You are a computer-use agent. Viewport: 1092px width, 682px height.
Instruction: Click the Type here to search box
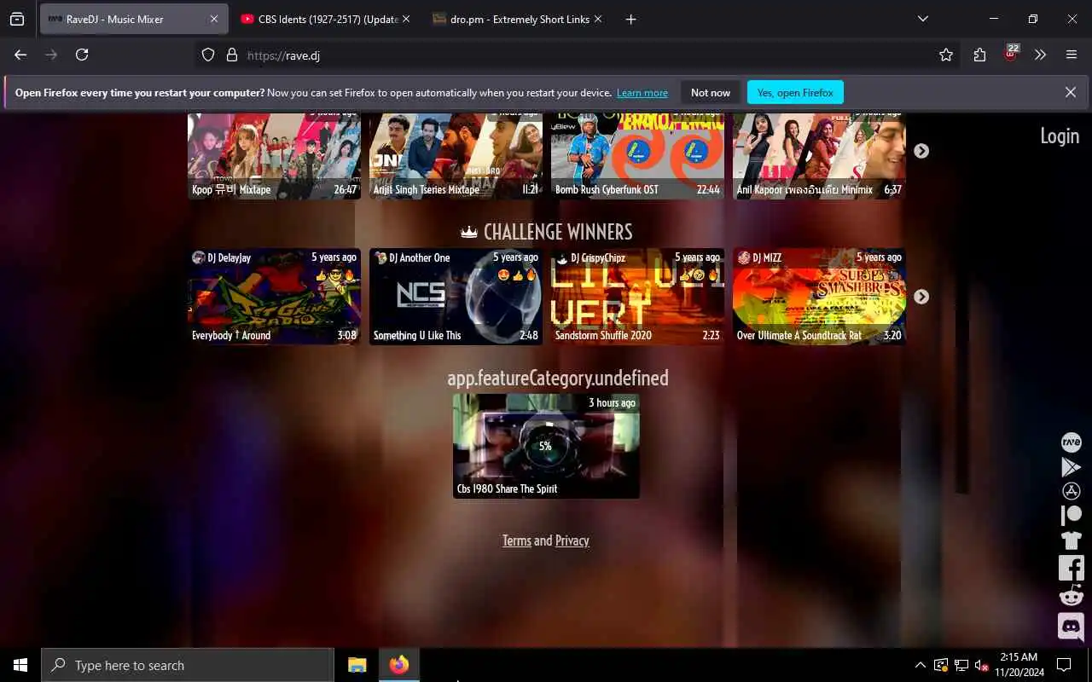[x=188, y=665]
